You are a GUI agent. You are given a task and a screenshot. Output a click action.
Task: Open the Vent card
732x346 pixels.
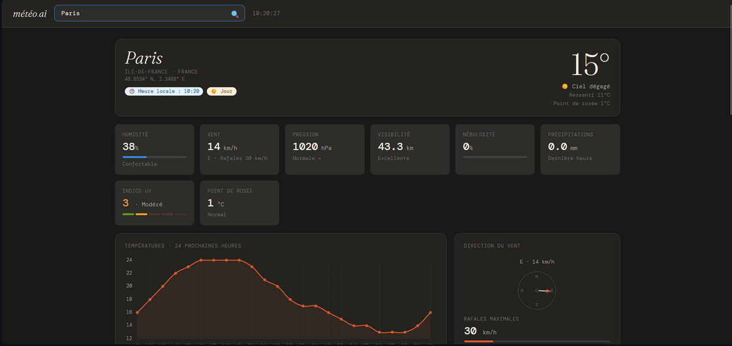(239, 149)
